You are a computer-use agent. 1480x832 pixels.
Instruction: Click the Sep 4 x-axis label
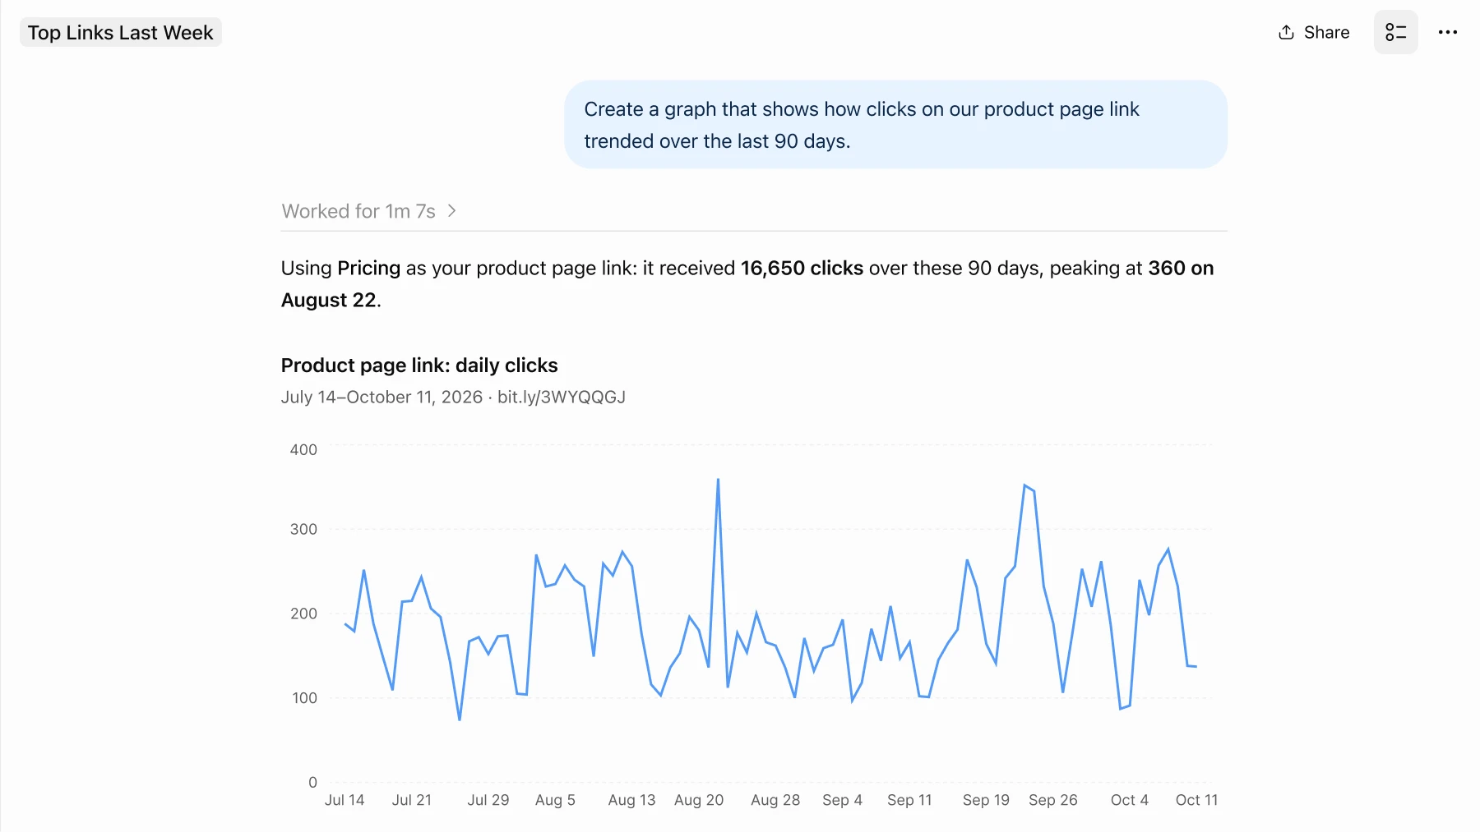point(842,800)
